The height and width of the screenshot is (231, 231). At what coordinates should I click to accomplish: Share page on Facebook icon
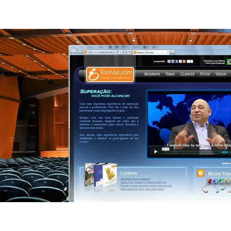176,61
